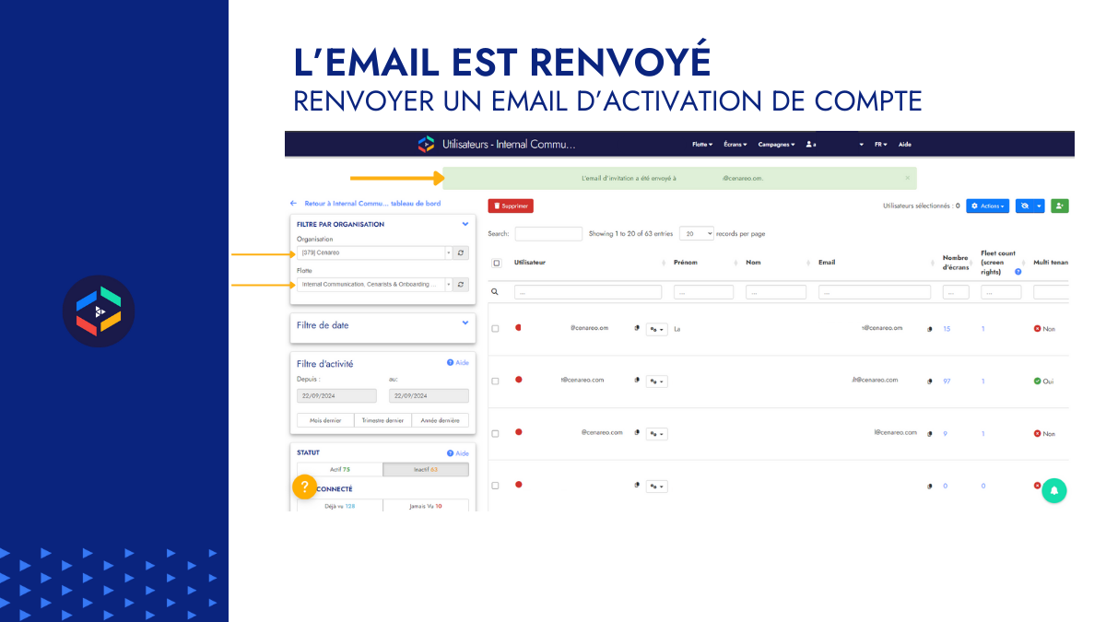Viewport: 1106px width, 622px height.
Task: Select the Actif 75 status filter
Action: [x=340, y=469]
